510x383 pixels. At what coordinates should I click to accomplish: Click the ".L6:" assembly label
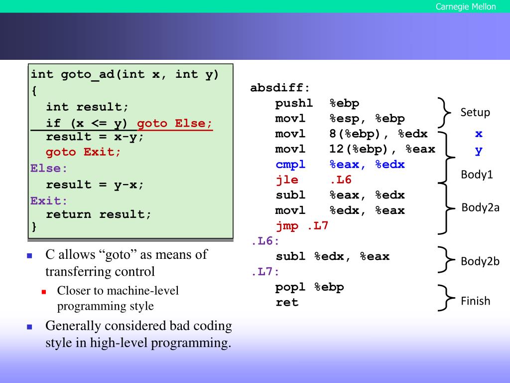pyautogui.click(x=265, y=241)
